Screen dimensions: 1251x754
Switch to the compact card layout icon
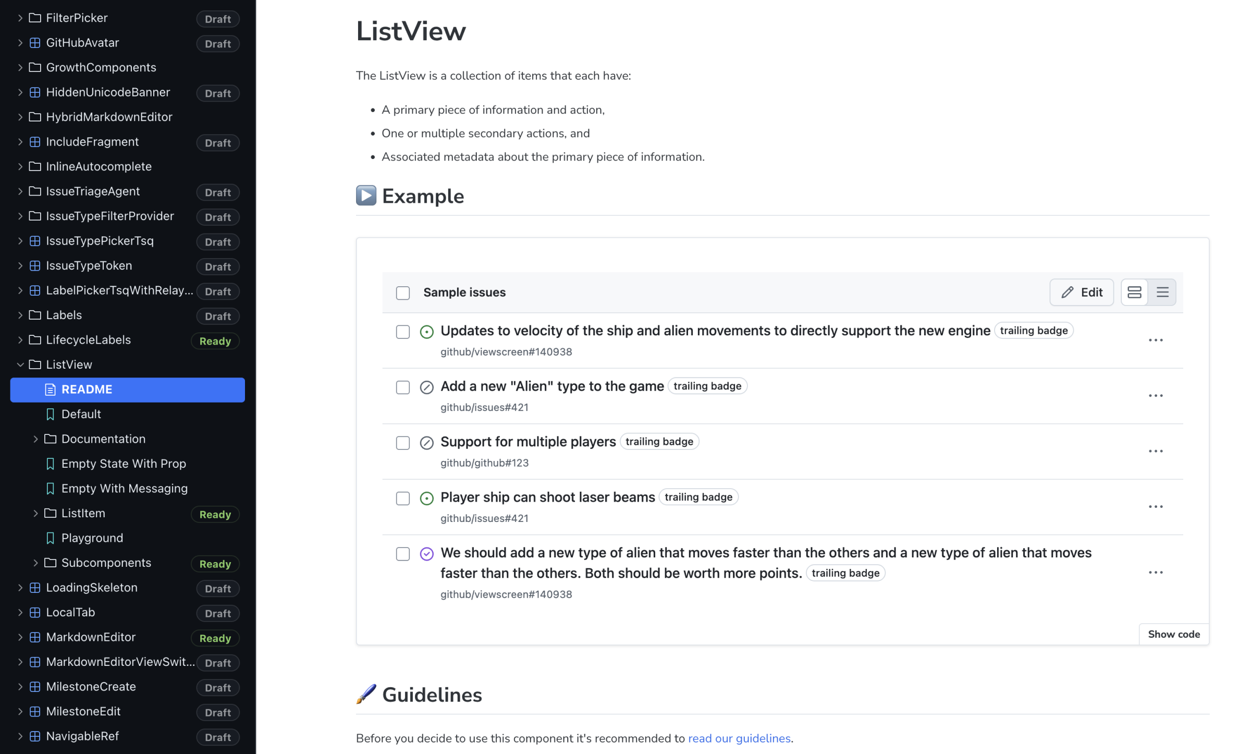point(1135,292)
